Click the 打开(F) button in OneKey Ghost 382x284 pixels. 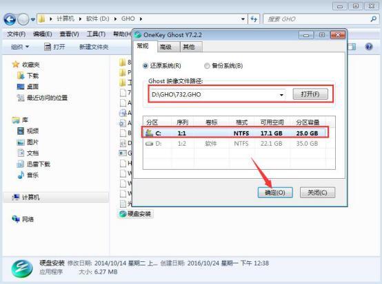310,94
